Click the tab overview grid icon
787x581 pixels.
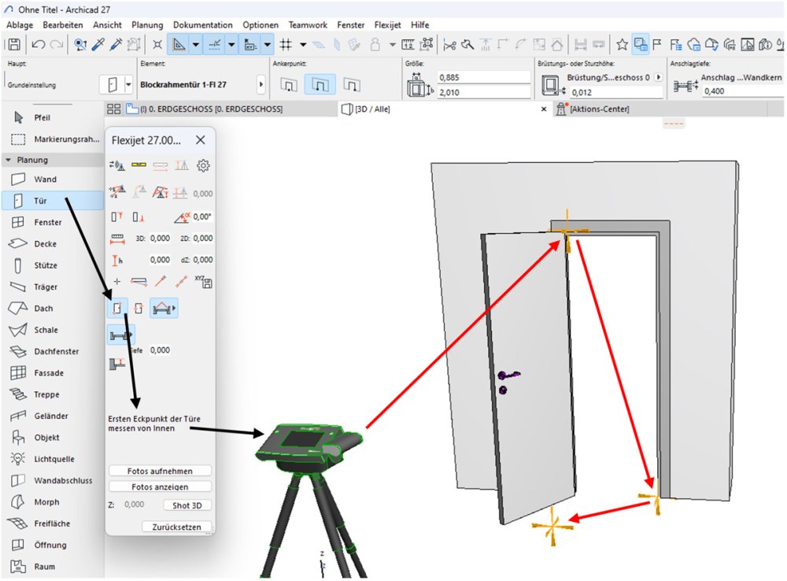114,109
